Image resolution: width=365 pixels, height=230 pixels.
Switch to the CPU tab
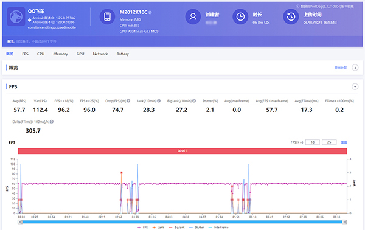pos(41,54)
